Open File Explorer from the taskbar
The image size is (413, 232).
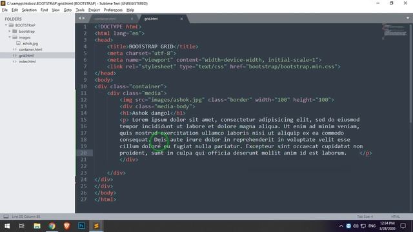pyautogui.click(x=37, y=226)
